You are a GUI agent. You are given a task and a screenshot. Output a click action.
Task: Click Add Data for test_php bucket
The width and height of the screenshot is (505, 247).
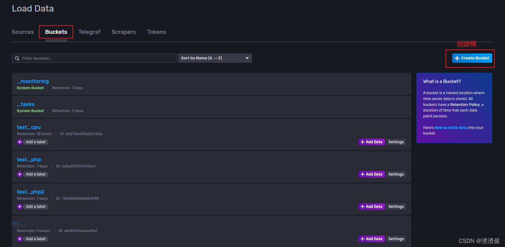pos(372,174)
